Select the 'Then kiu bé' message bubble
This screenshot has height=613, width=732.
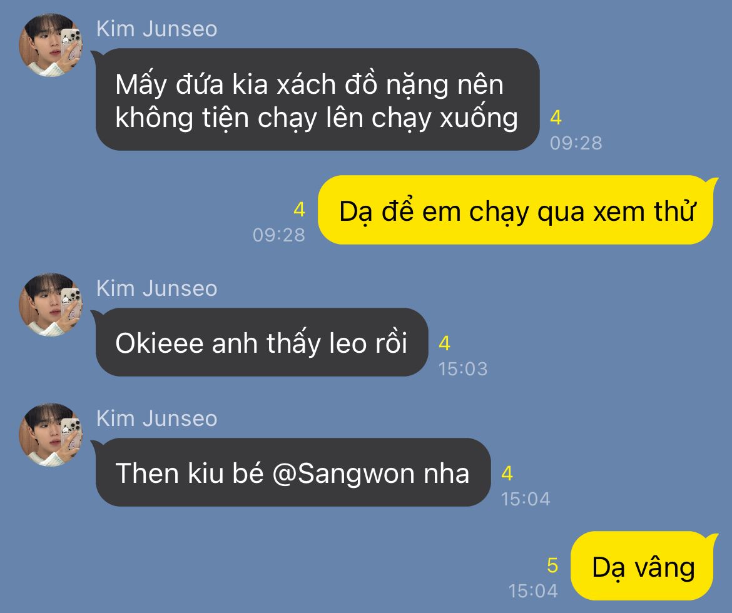[293, 472]
